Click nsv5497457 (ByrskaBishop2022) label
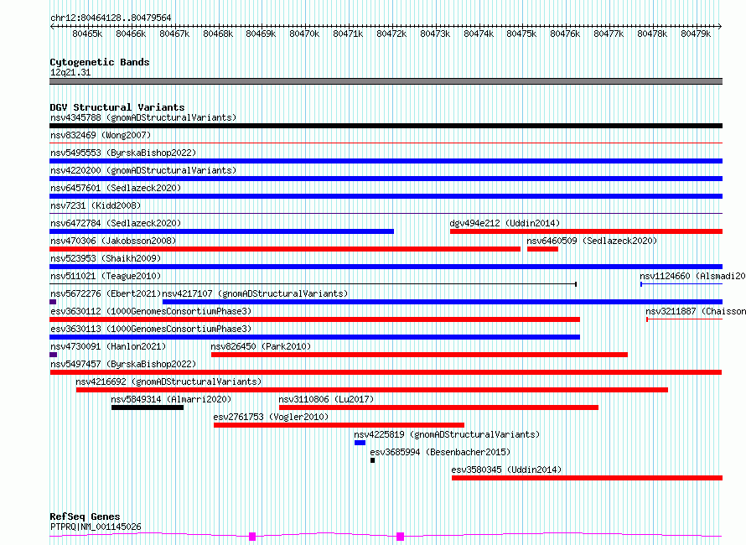 [123, 364]
